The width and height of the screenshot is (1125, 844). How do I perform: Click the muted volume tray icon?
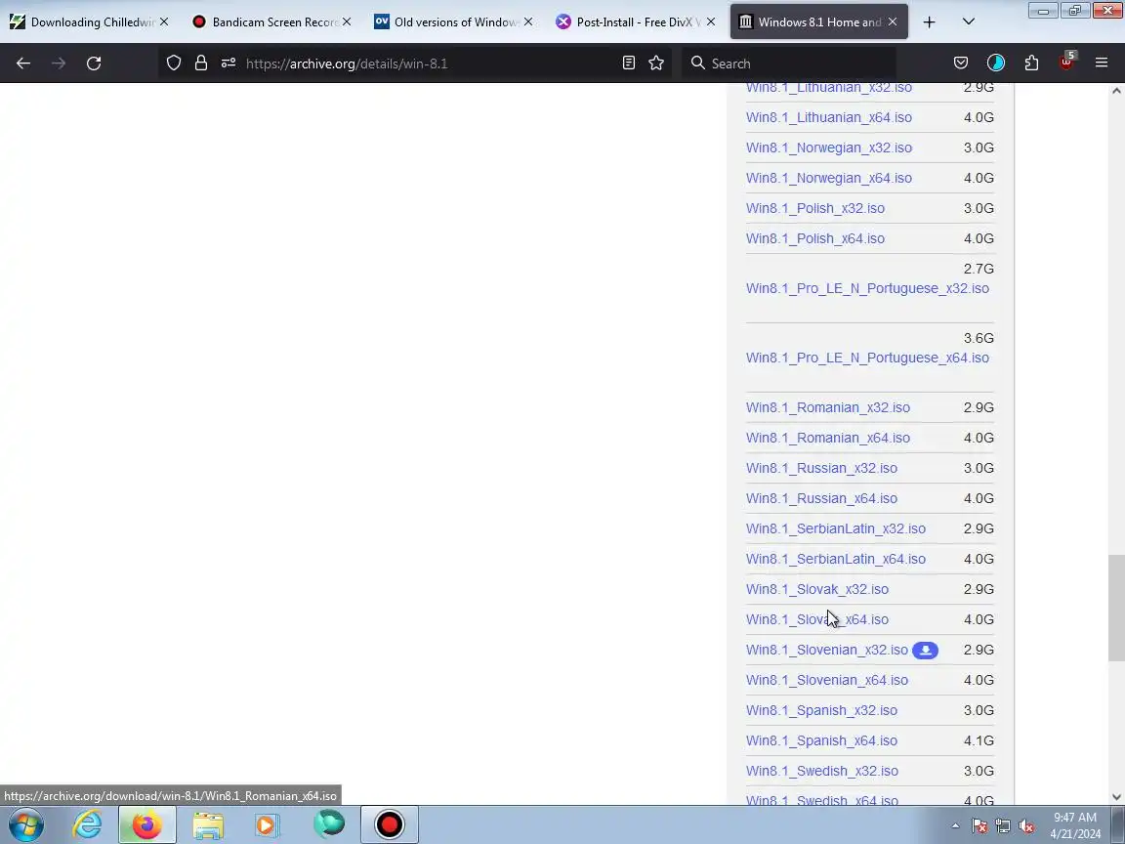(x=1026, y=826)
